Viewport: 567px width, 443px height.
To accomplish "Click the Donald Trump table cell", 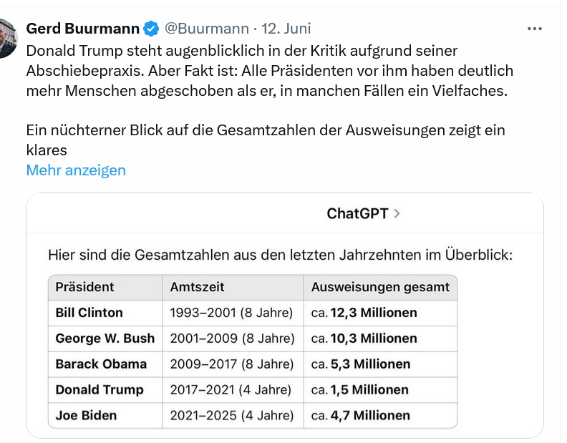I will click(100, 390).
